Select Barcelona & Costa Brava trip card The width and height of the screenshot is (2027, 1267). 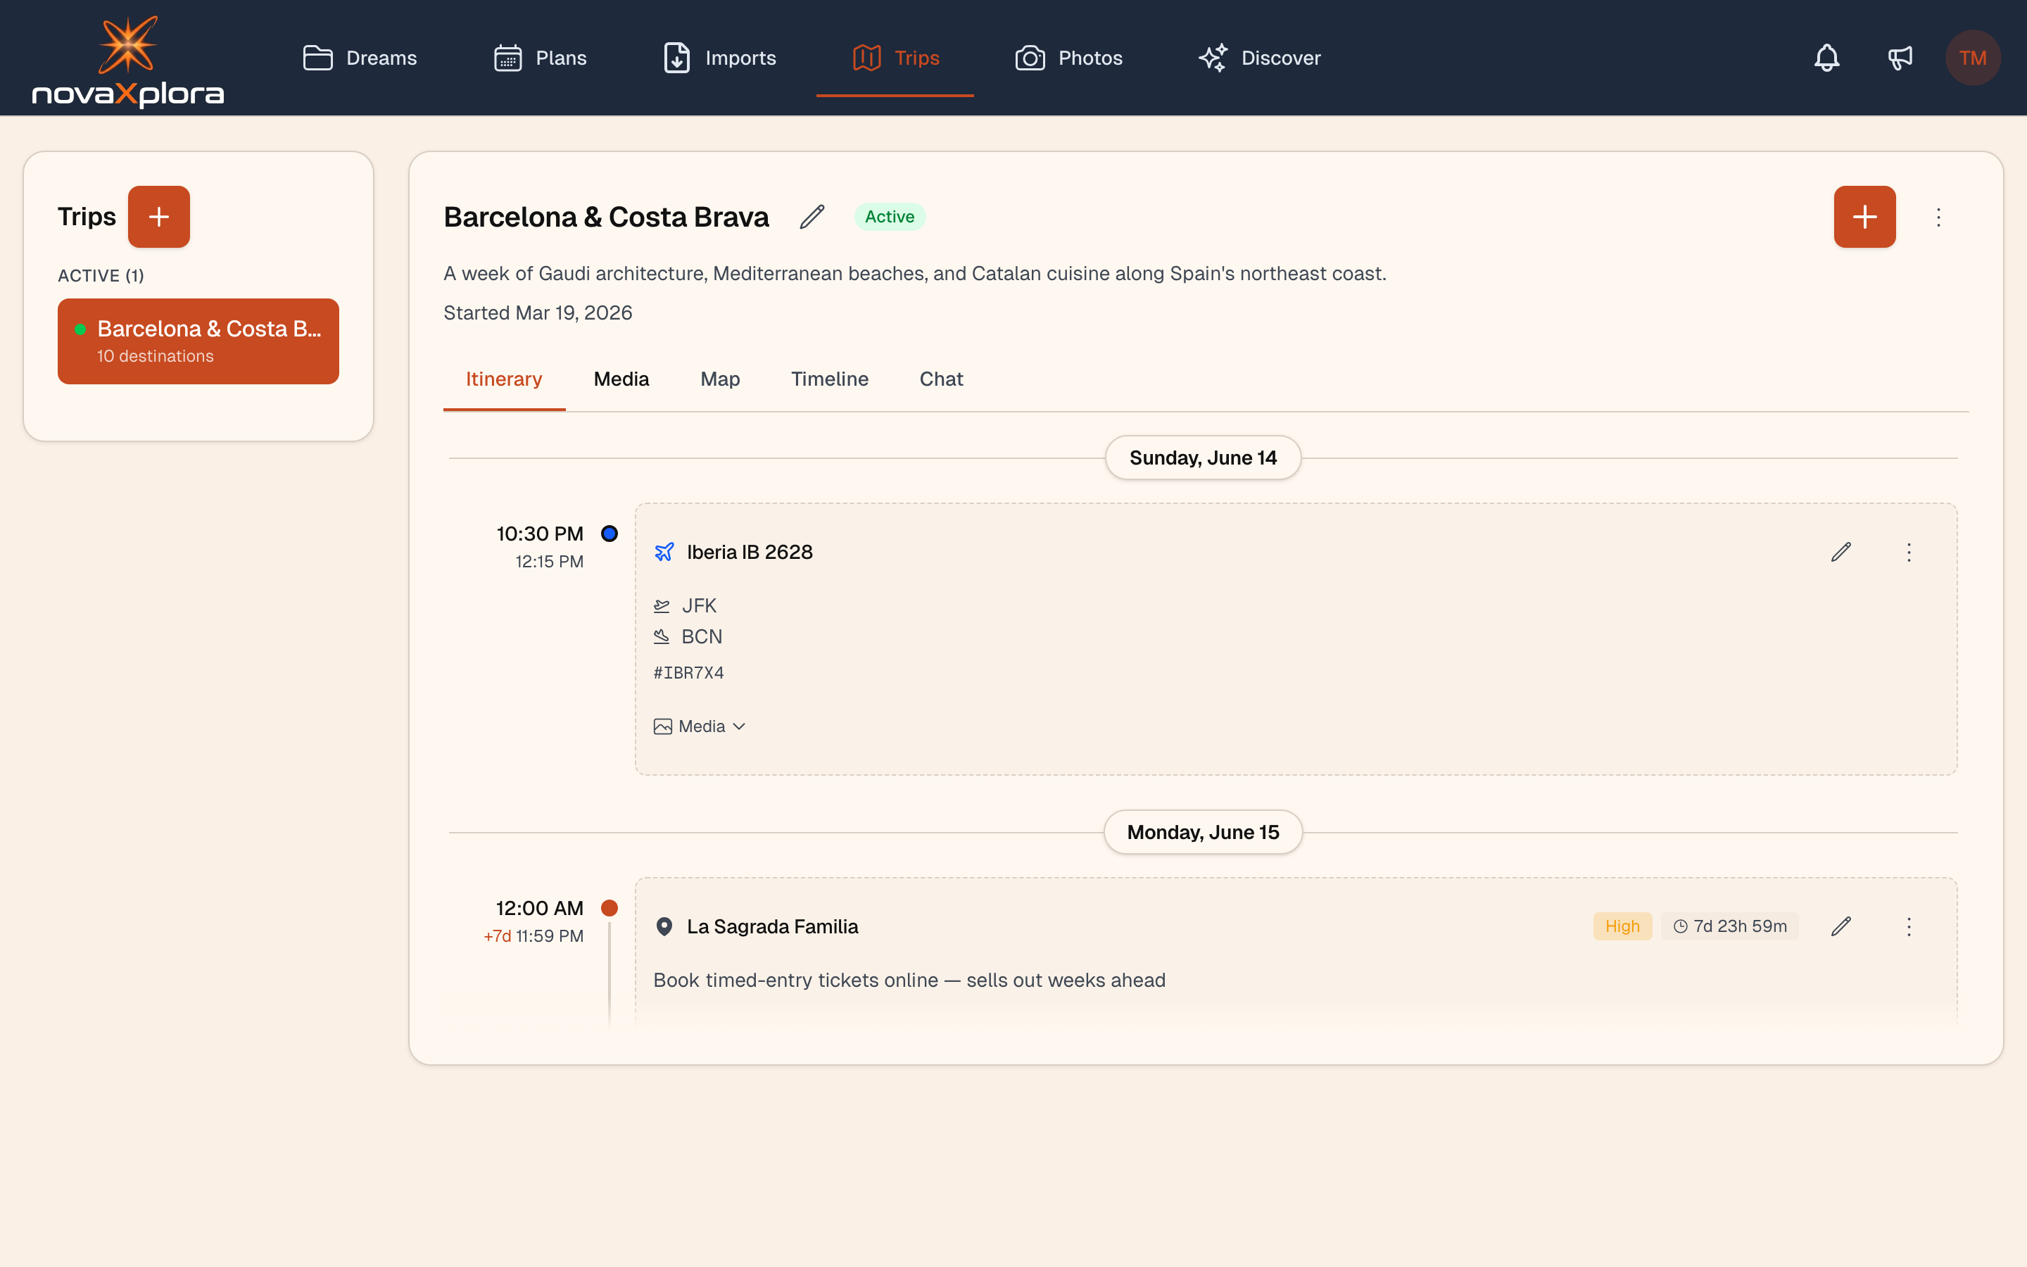(x=198, y=341)
